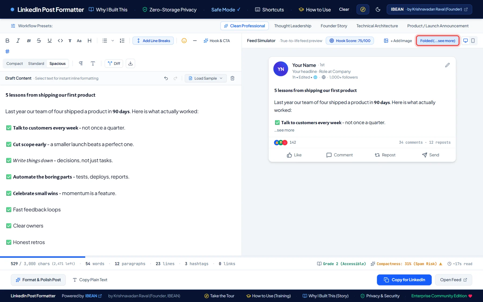
Task: Toggle Folded (...see more) preview
Action: [x=438, y=40]
